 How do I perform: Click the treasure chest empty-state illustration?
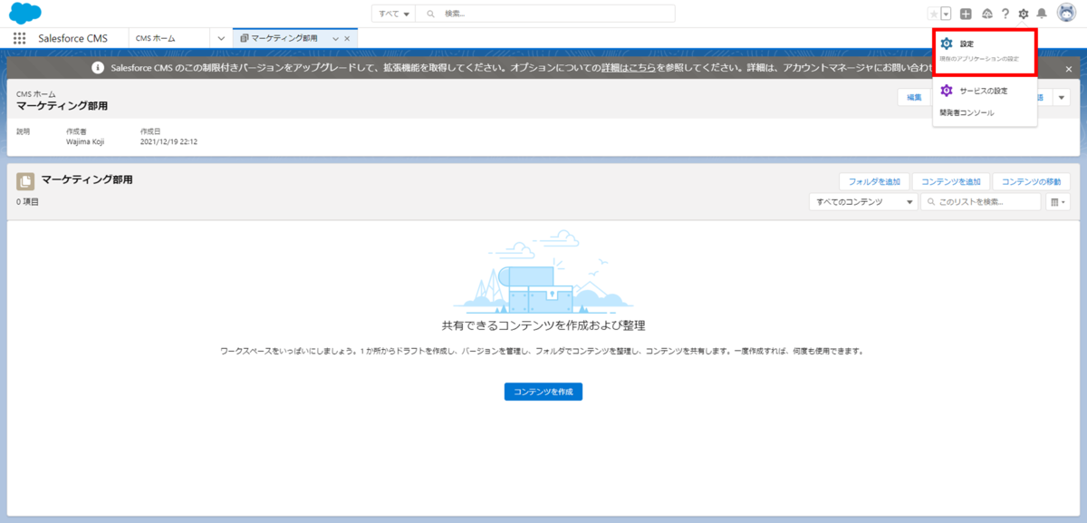pyautogui.click(x=543, y=270)
